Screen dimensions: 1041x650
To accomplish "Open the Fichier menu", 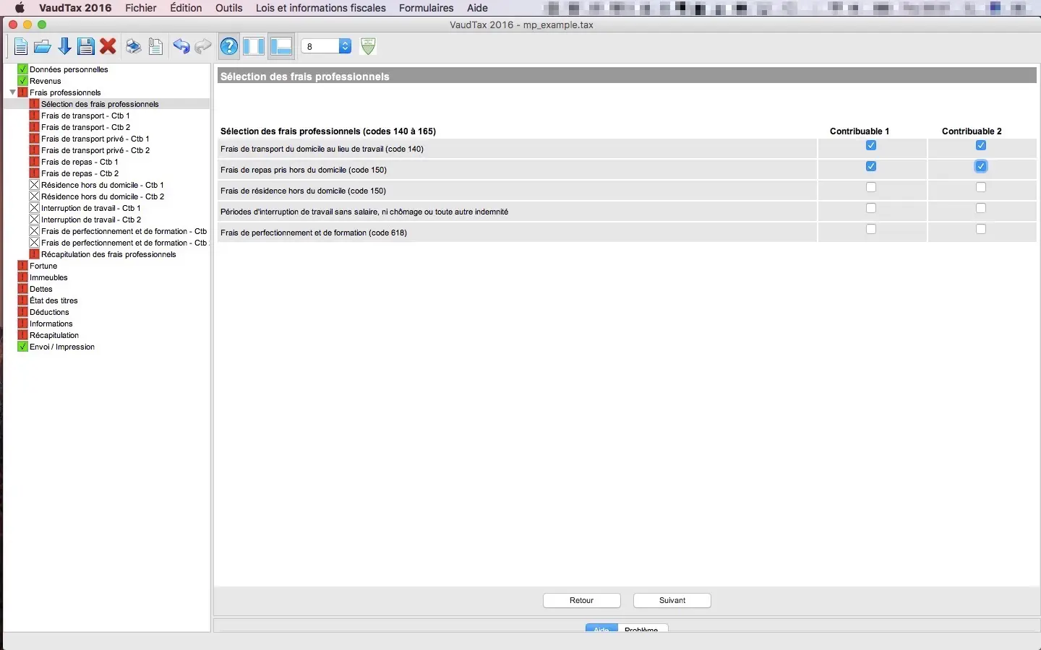I will pos(141,8).
